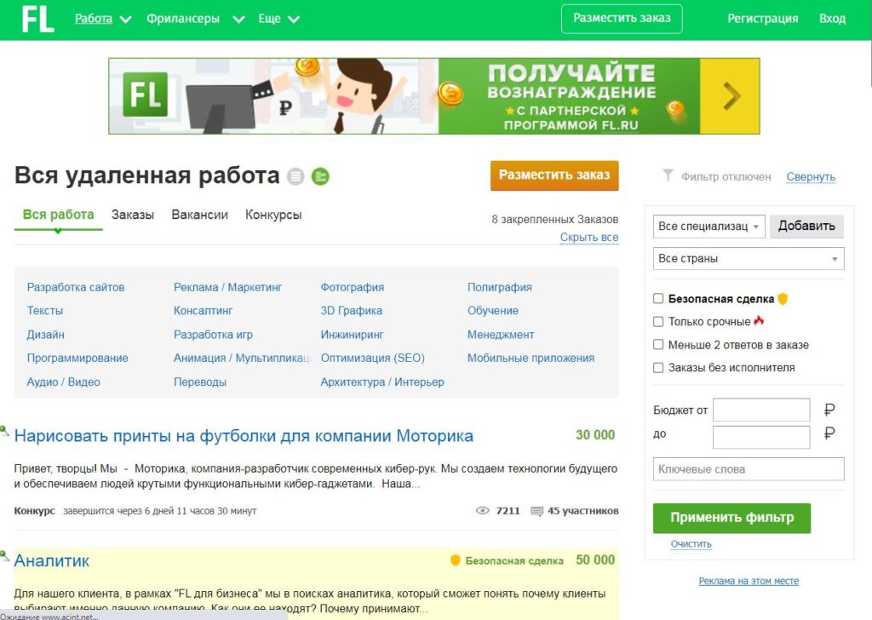Open Консалтинг category
Screen dimensions: 872x620
tap(203, 311)
